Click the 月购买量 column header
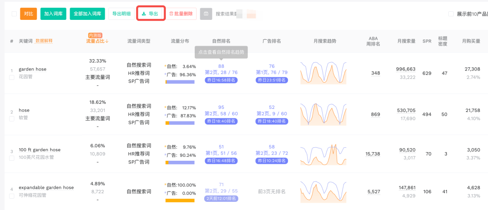 coord(471,41)
